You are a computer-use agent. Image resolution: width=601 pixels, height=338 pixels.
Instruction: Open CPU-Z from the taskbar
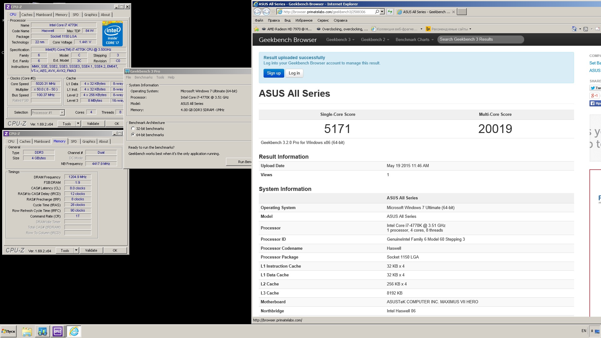point(58,331)
